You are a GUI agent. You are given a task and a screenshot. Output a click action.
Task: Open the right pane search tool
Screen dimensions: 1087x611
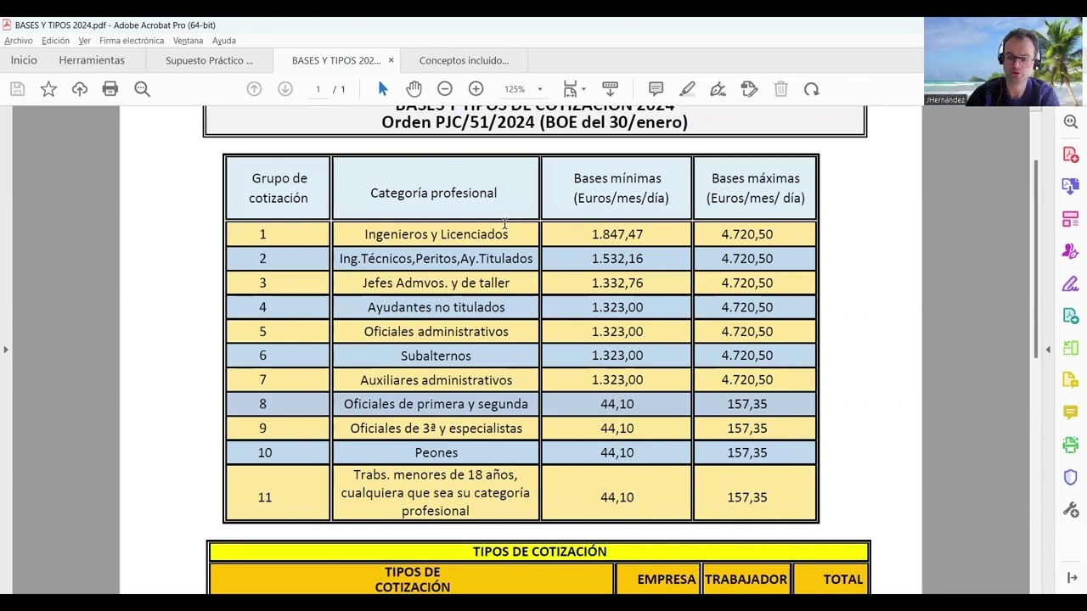point(1071,122)
